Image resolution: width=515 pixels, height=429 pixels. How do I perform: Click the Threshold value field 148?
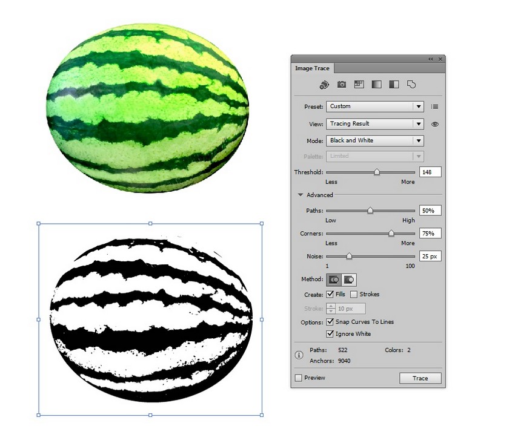430,172
